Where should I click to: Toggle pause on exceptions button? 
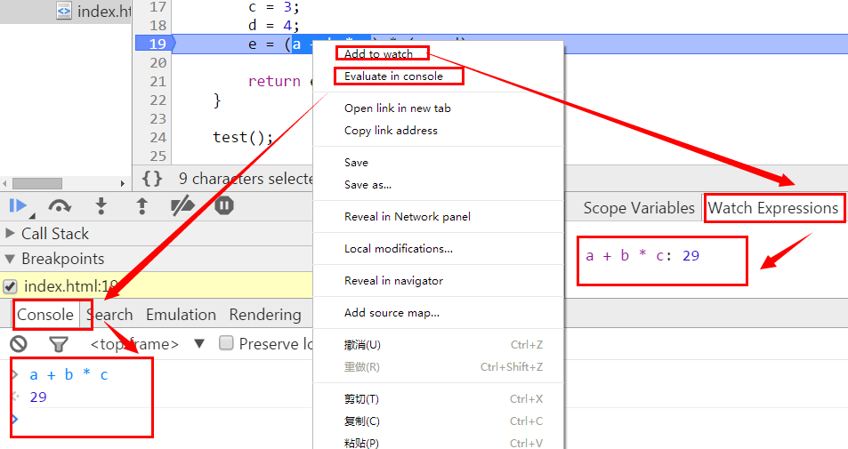tap(224, 206)
